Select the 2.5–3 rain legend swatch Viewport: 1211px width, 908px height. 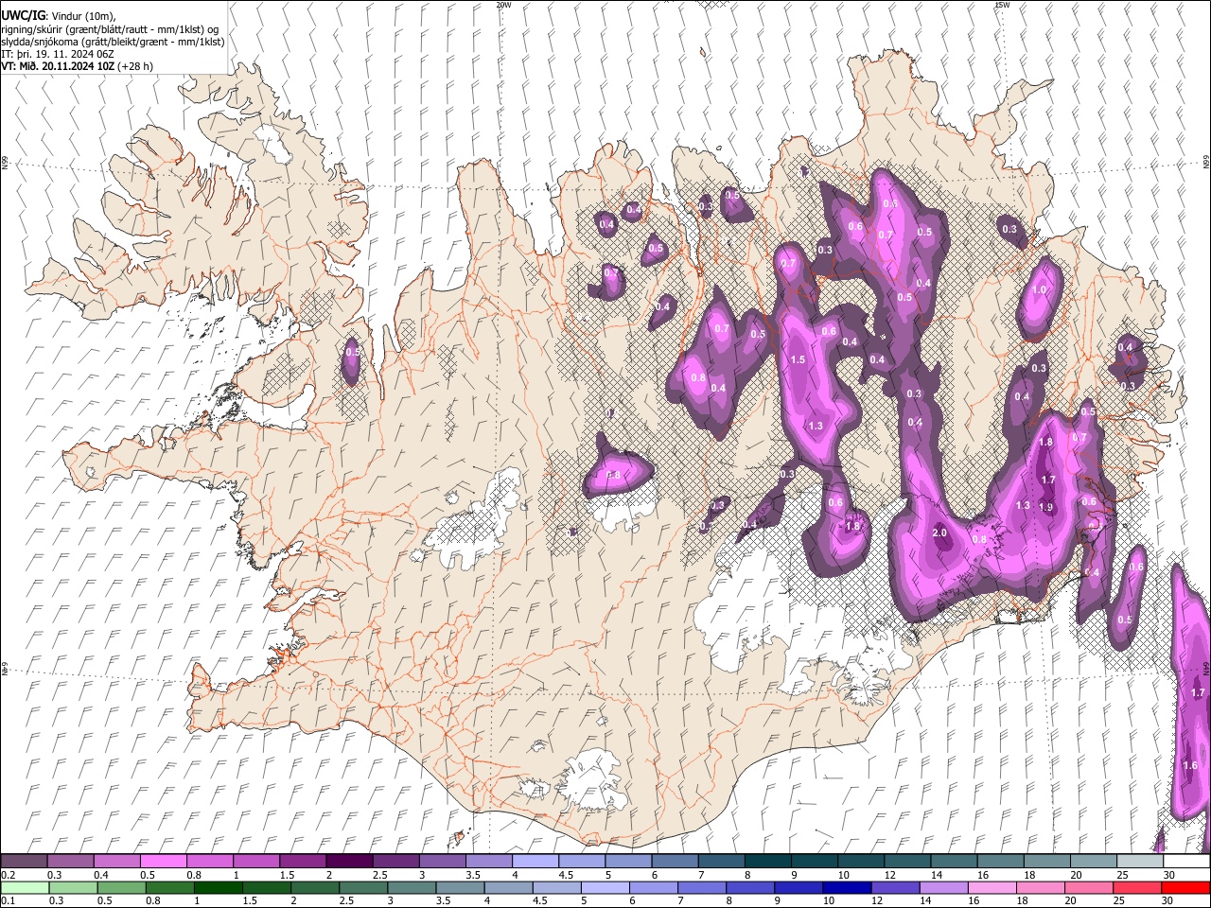363,887
